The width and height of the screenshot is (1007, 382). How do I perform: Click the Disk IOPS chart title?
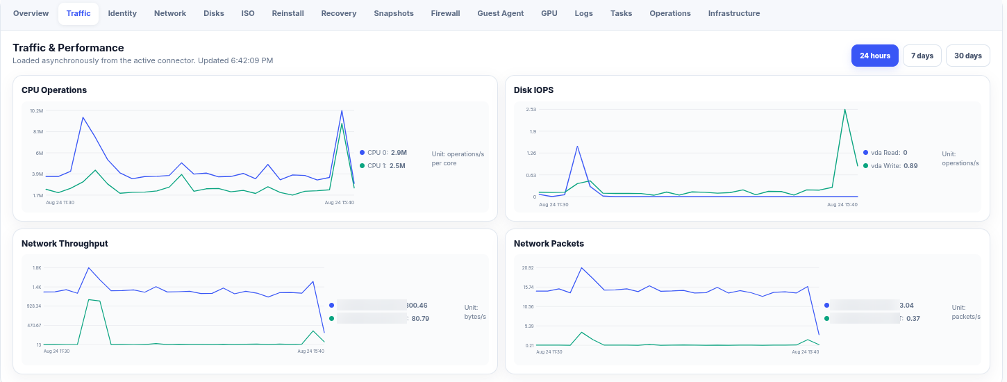[x=533, y=90]
